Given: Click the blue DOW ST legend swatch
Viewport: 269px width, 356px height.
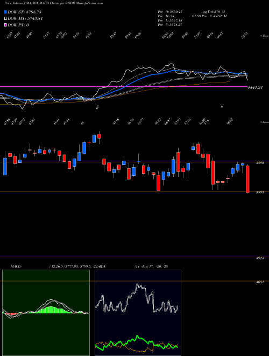Looking at the screenshot, I should coord(5,12).
